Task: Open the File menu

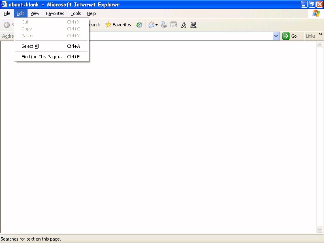Action: (x=7, y=13)
